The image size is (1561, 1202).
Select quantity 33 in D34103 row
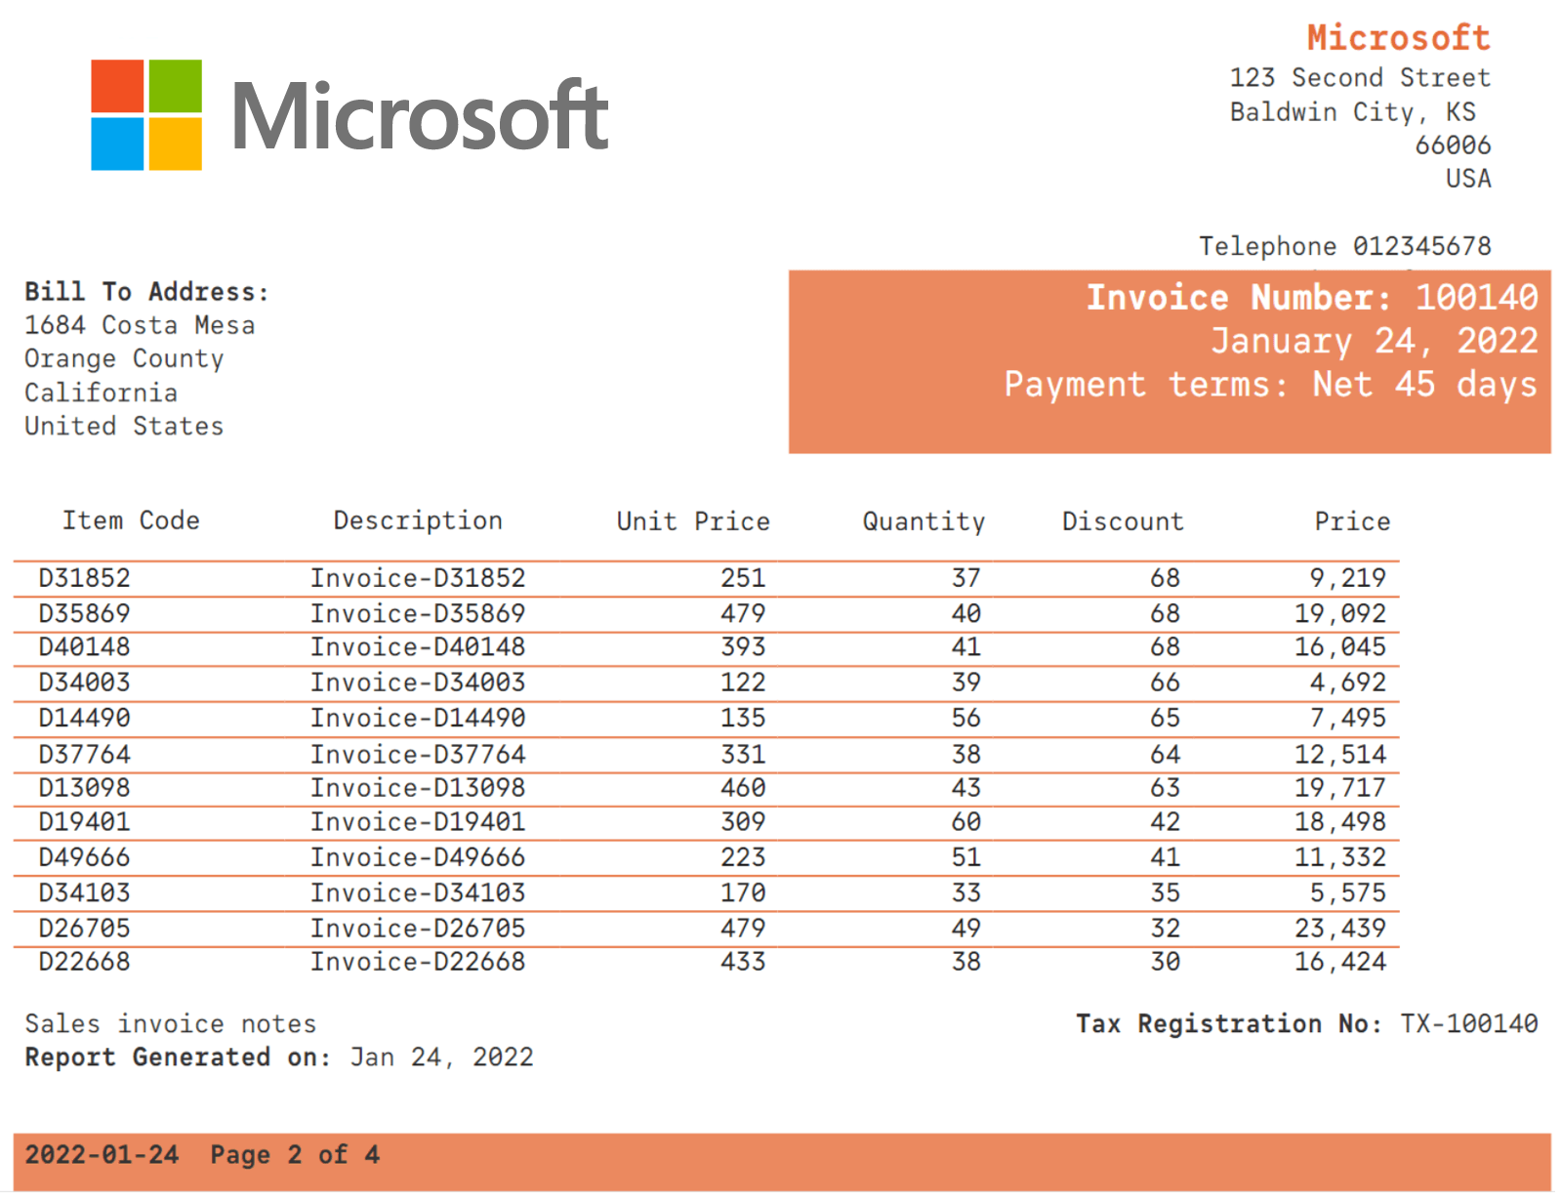pos(966,892)
